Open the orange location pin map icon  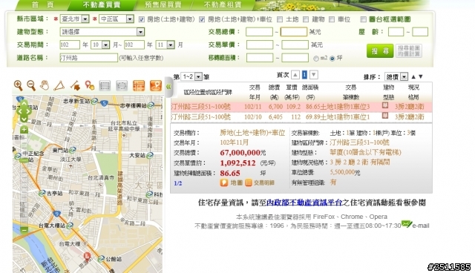tap(156, 85)
